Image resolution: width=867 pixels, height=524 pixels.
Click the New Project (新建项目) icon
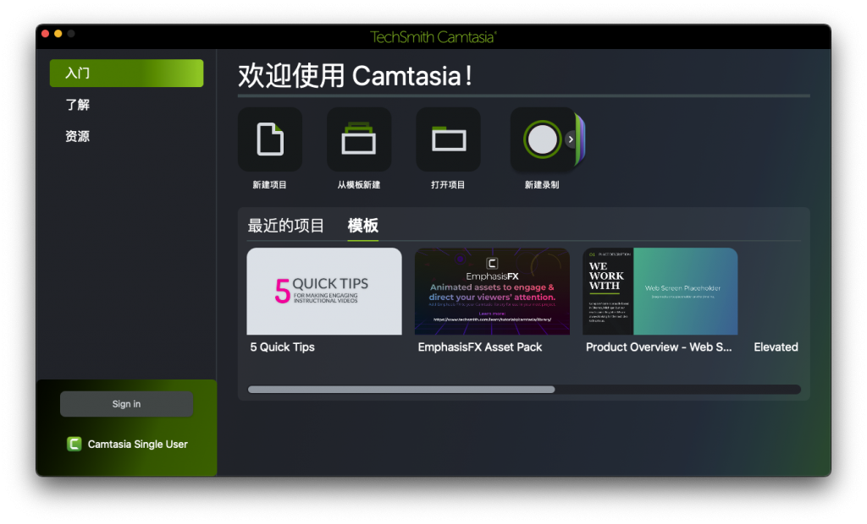(270, 139)
